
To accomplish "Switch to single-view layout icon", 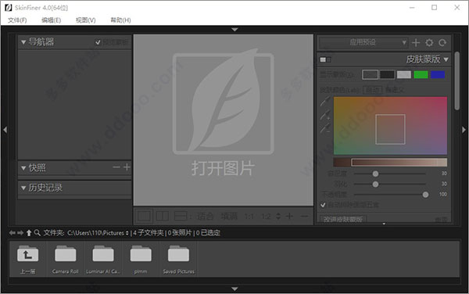I will tap(144, 216).
